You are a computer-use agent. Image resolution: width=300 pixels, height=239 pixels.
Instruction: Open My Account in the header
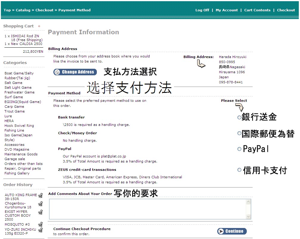[227, 10]
